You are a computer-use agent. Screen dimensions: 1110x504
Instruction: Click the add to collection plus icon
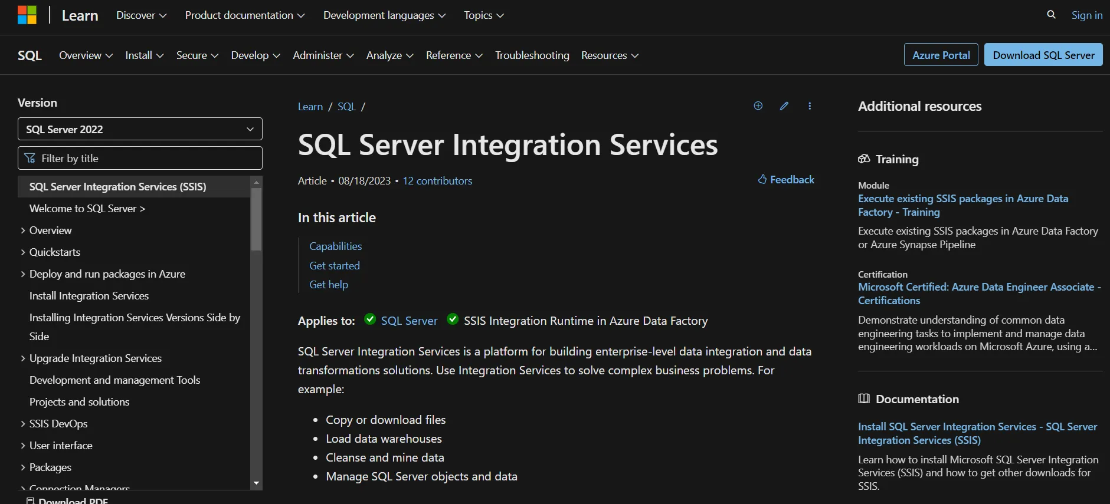click(x=758, y=106)
